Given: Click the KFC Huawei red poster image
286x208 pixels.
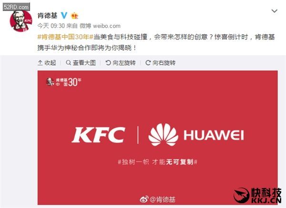Looking at the screenshot, I should pos(158,138).
